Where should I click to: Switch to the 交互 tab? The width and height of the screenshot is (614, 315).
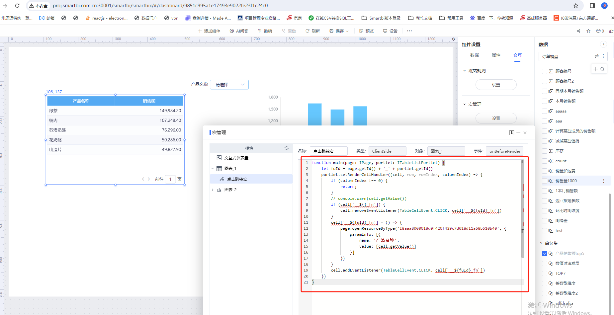(x=517, y=55)
